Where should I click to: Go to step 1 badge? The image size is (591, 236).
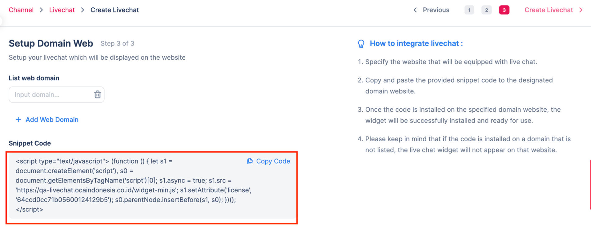(469, 10)
